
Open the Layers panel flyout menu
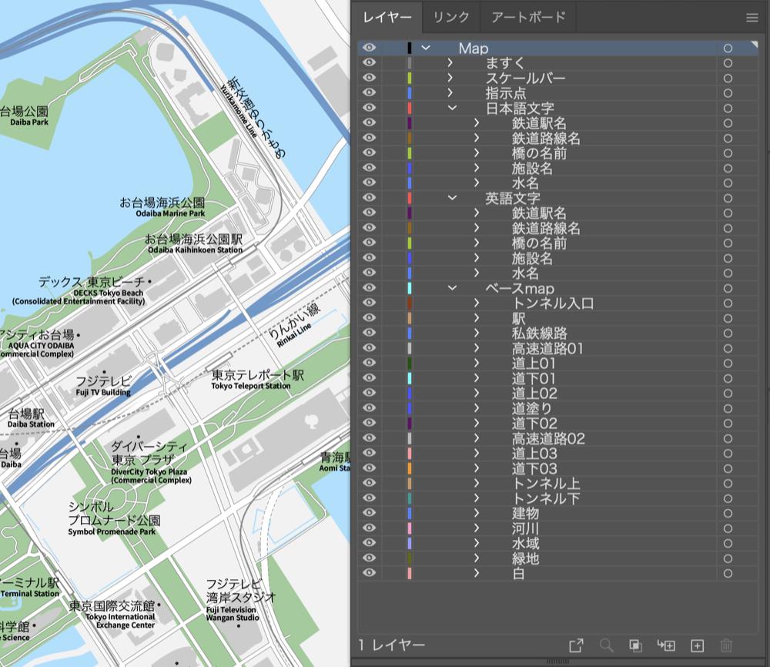coord(752,17)
